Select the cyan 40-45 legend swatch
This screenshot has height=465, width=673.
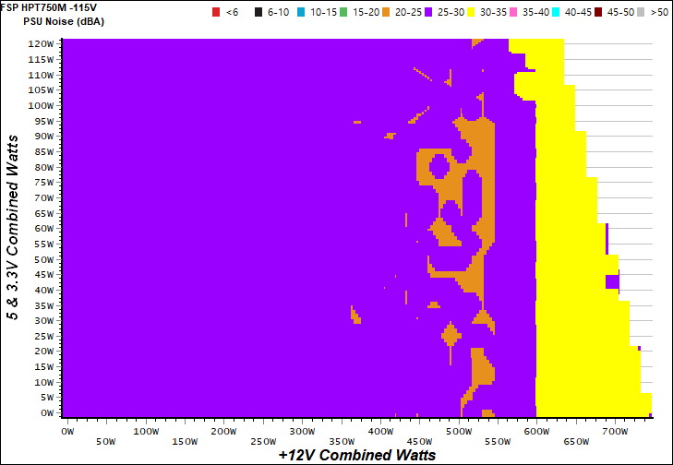595,12
